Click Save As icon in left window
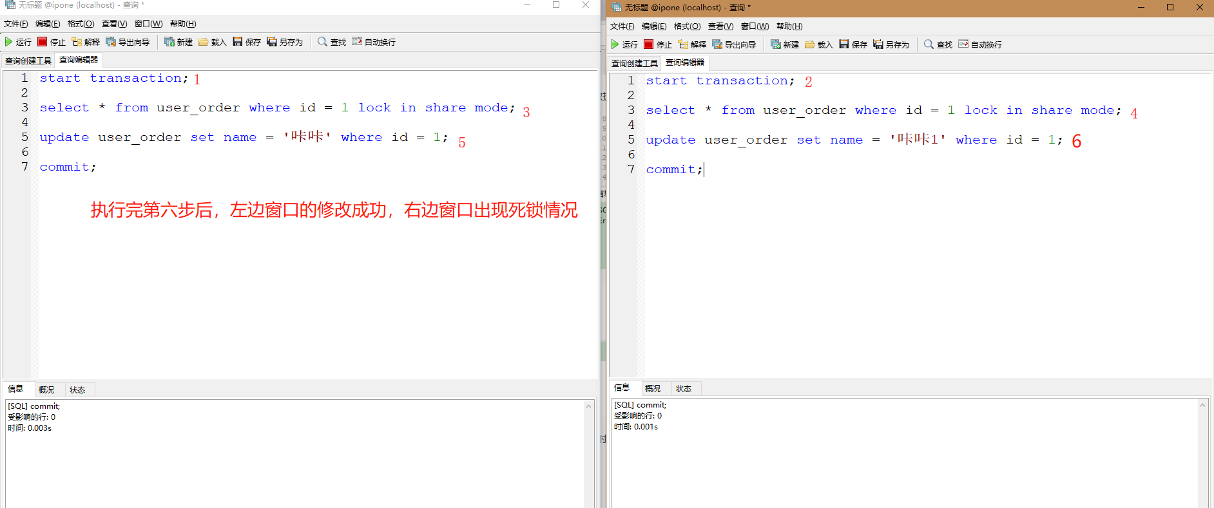 (272, 42)
